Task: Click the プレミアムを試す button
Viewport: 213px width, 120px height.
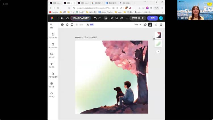Action: (x=81, y=18)
